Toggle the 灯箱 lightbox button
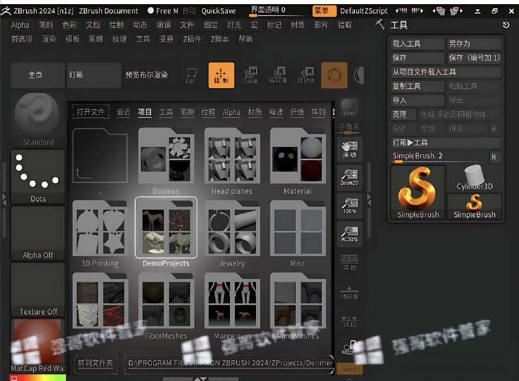Screen dimensions: 519x381 [94, 75]
